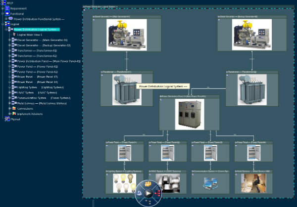
Task: Click the Functional node icon in tree
Action: pos(7,13)
